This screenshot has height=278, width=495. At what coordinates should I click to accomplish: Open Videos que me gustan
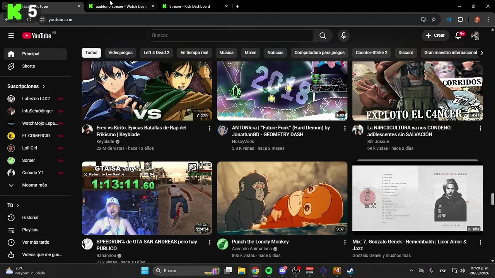35,254
